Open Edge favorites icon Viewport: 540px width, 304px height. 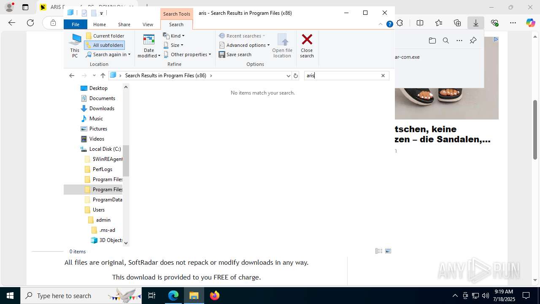[x=439, y=23]
